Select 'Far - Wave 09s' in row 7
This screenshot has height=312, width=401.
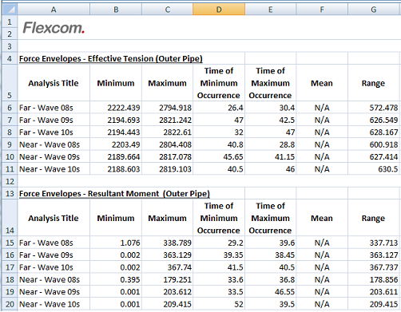point(54,120)
